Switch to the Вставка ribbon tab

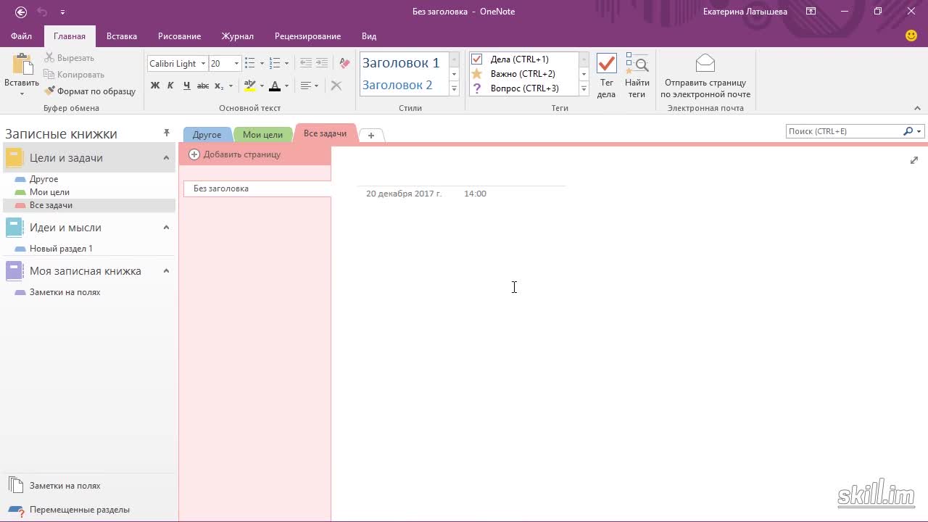click(x=122, y=36)
